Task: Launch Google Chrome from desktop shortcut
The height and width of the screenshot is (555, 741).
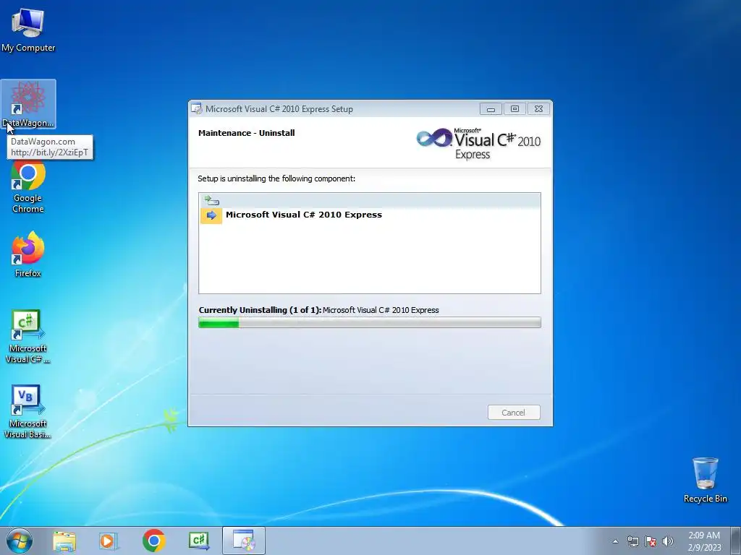Action: (28, 186)
